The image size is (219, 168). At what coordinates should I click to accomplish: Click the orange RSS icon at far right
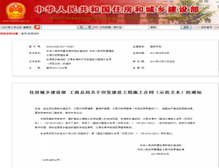[216, 27]
